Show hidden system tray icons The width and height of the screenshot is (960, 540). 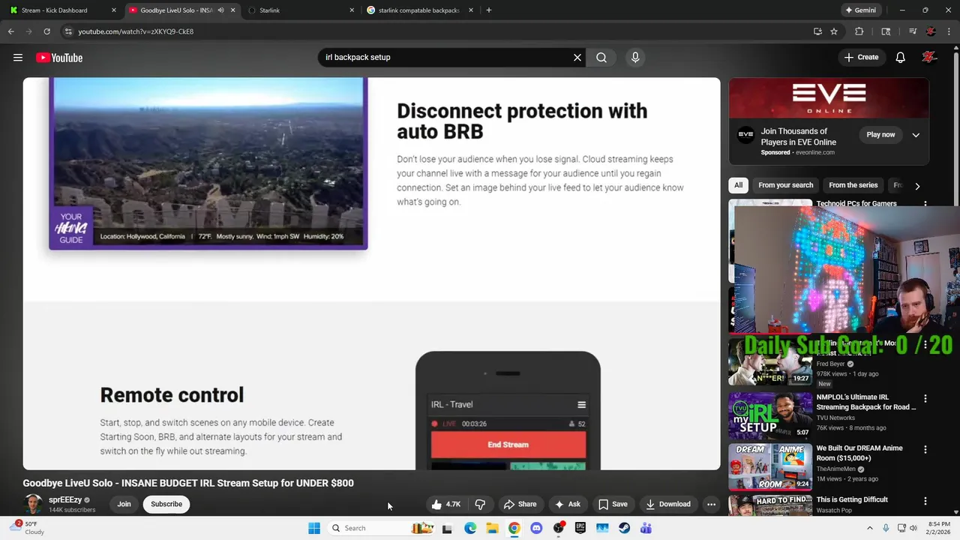(x=870, y=528)
